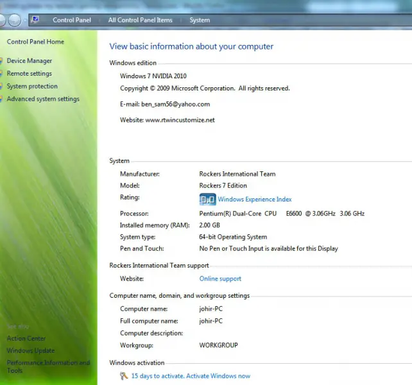Click 15 days to activate Windows link
412x385 pixels.
click(x=191, y=376)
